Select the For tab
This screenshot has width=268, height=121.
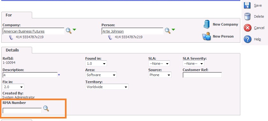coord(17,15)
